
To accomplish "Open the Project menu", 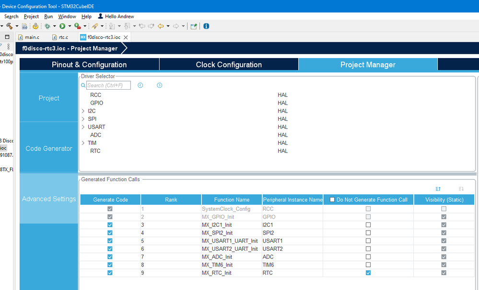I will coord(31,16).
